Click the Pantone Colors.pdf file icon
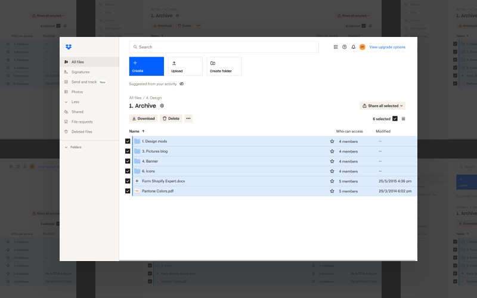Screen dimensions: 477x298 (137, 191)
